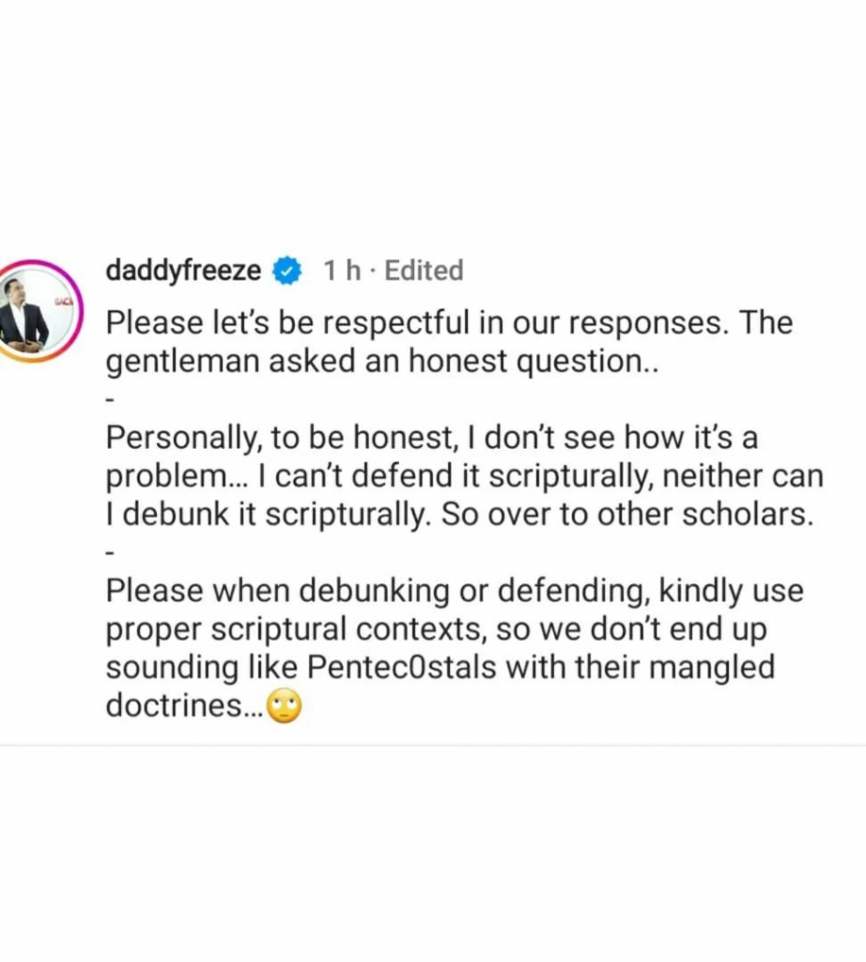Click the eye-roll emoji after doctrines
The height and width of the screenshot is (962, 866).
click(x=285, y=707)
